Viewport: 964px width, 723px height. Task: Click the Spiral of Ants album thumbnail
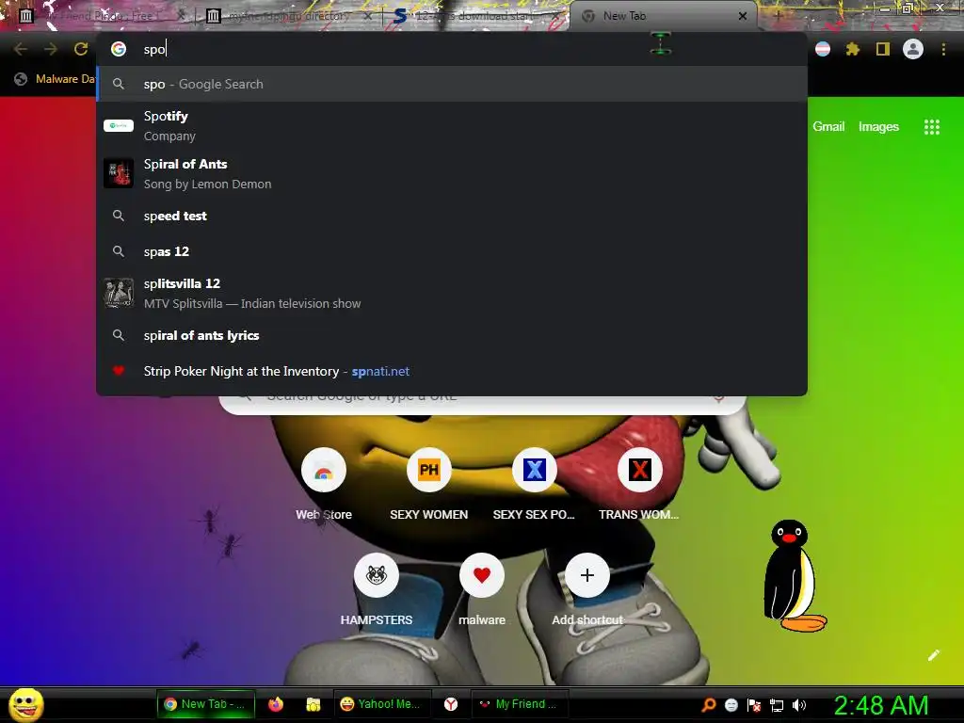[x=119, y=173]
